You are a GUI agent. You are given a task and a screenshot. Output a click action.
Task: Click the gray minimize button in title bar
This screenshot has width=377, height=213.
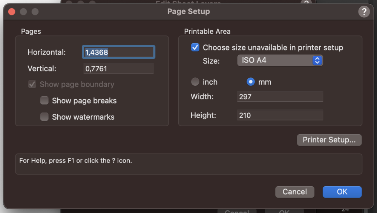pos(23,12)
